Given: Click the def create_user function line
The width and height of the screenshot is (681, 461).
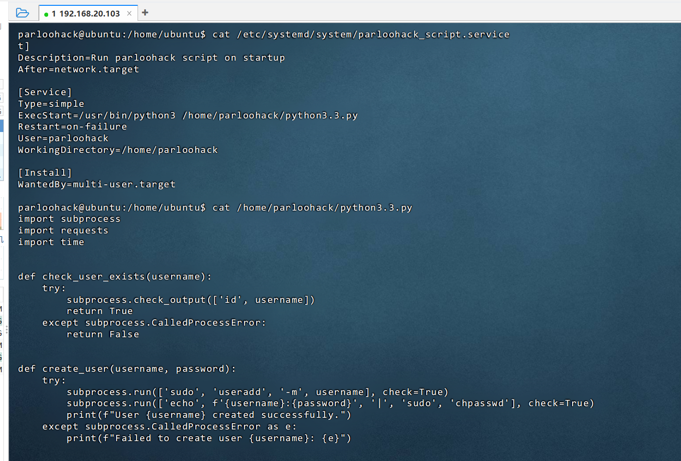Looking at the screenshot, I should [127, 369].
